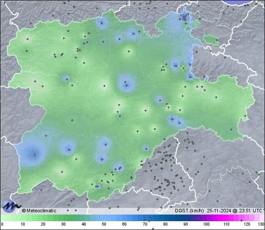Click the scale value 70

point(145,224)
